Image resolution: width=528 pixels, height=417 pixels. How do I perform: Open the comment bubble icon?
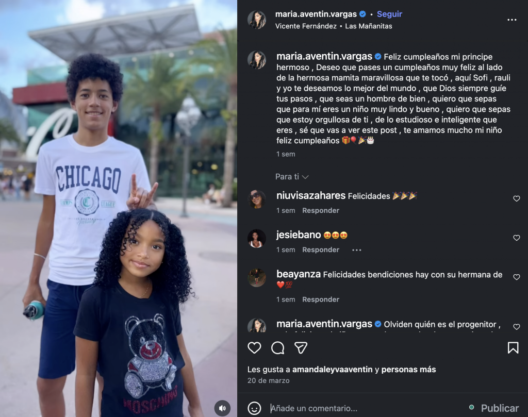point(277,347)
